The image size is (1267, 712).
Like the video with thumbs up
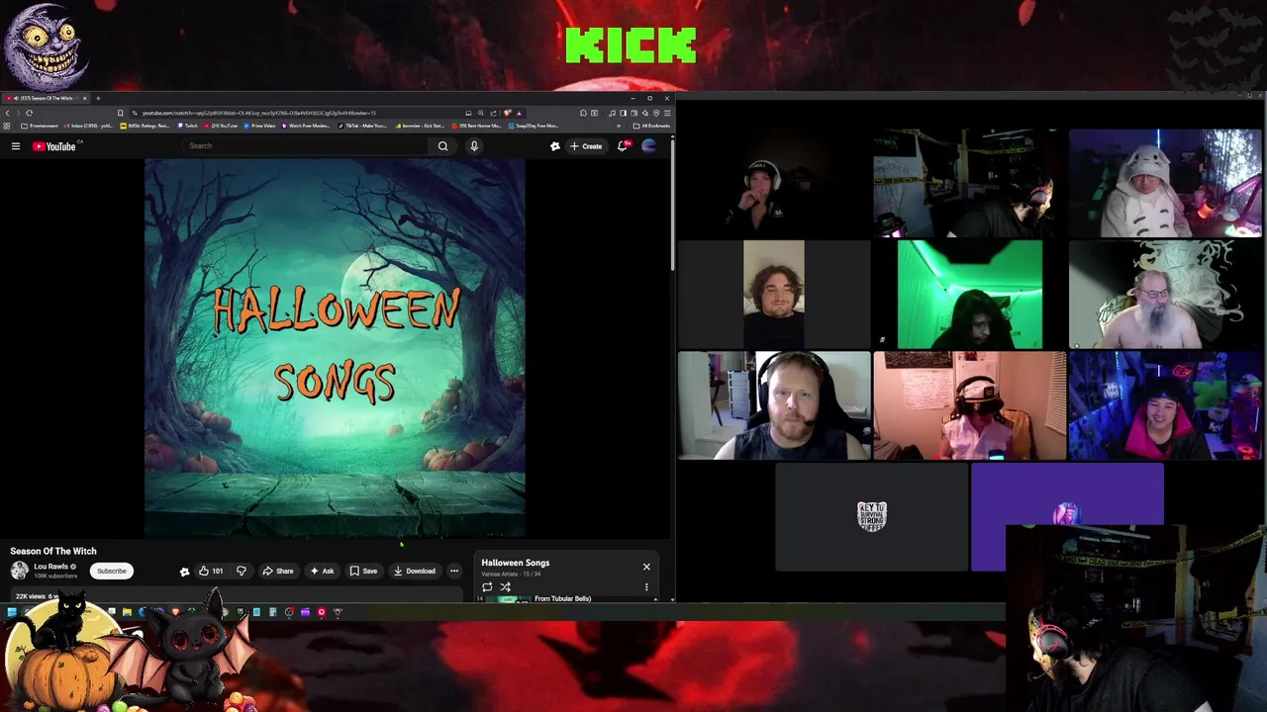coord(210,571)
